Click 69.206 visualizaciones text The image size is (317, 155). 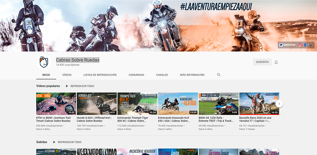[x=211, y=126]
